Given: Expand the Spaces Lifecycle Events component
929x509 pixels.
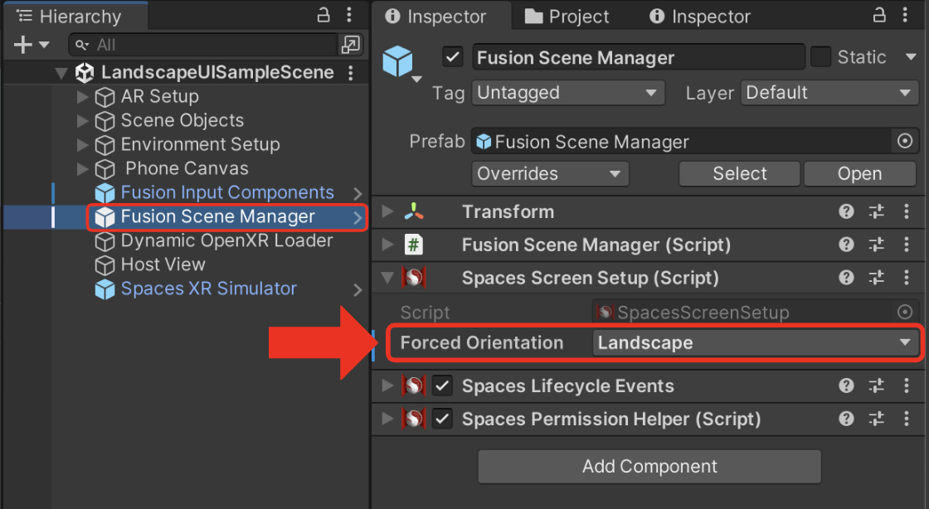Looking at the screenshot, I should 387,385.
